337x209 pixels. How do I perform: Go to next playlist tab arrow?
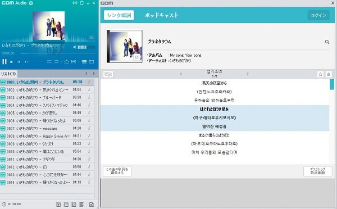(x=94, y=74)
